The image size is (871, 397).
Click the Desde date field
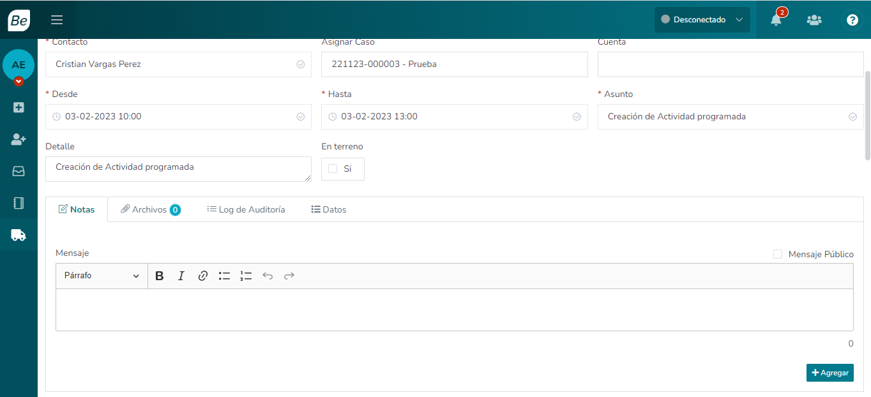(178, 117)
